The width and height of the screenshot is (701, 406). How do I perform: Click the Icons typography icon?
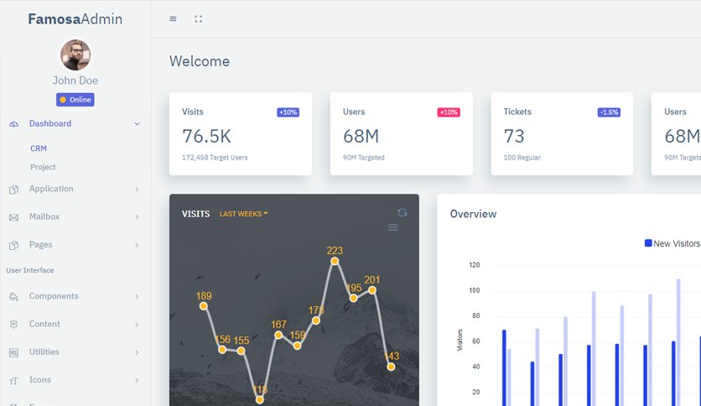pyautogui.click(x=14, y=381)
